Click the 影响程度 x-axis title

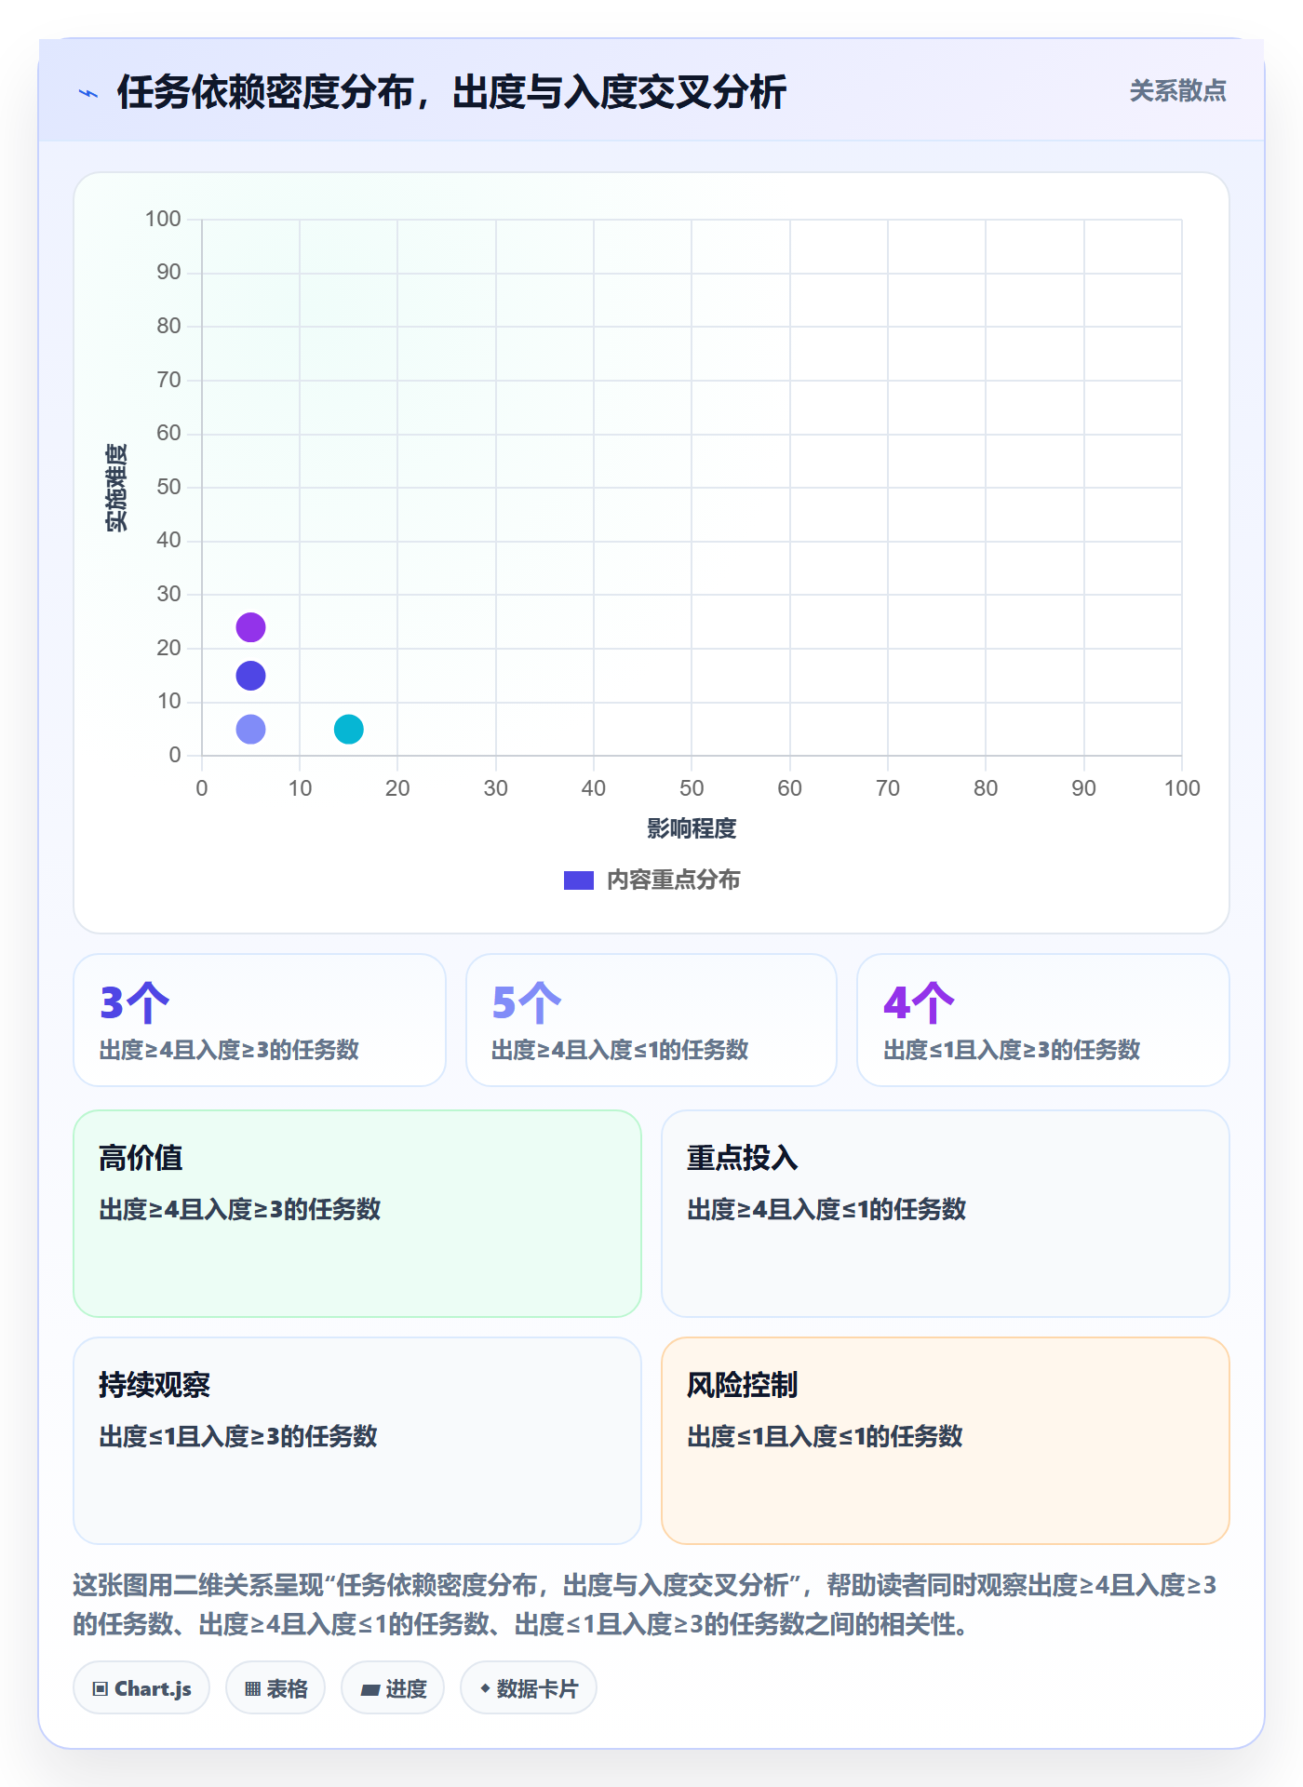tap(692, 828)
